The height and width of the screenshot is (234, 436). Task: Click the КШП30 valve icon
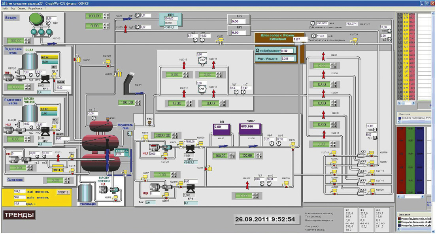286,184
